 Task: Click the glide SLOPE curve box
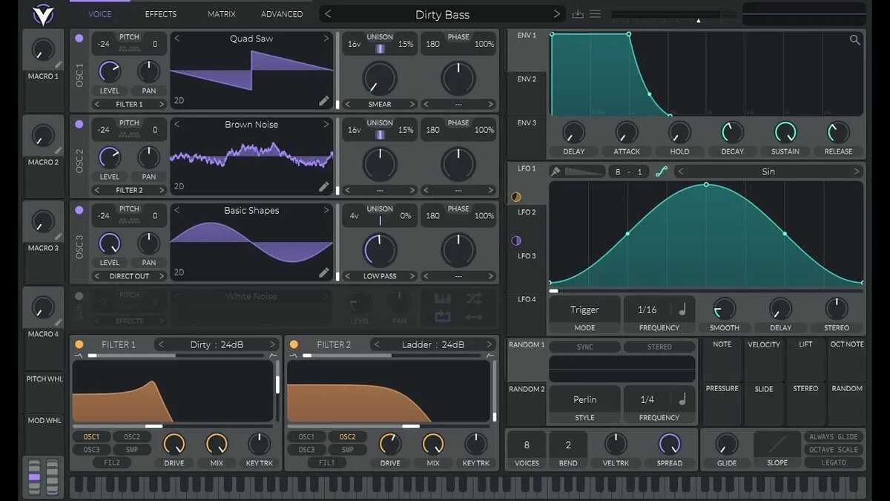(777, 445)
